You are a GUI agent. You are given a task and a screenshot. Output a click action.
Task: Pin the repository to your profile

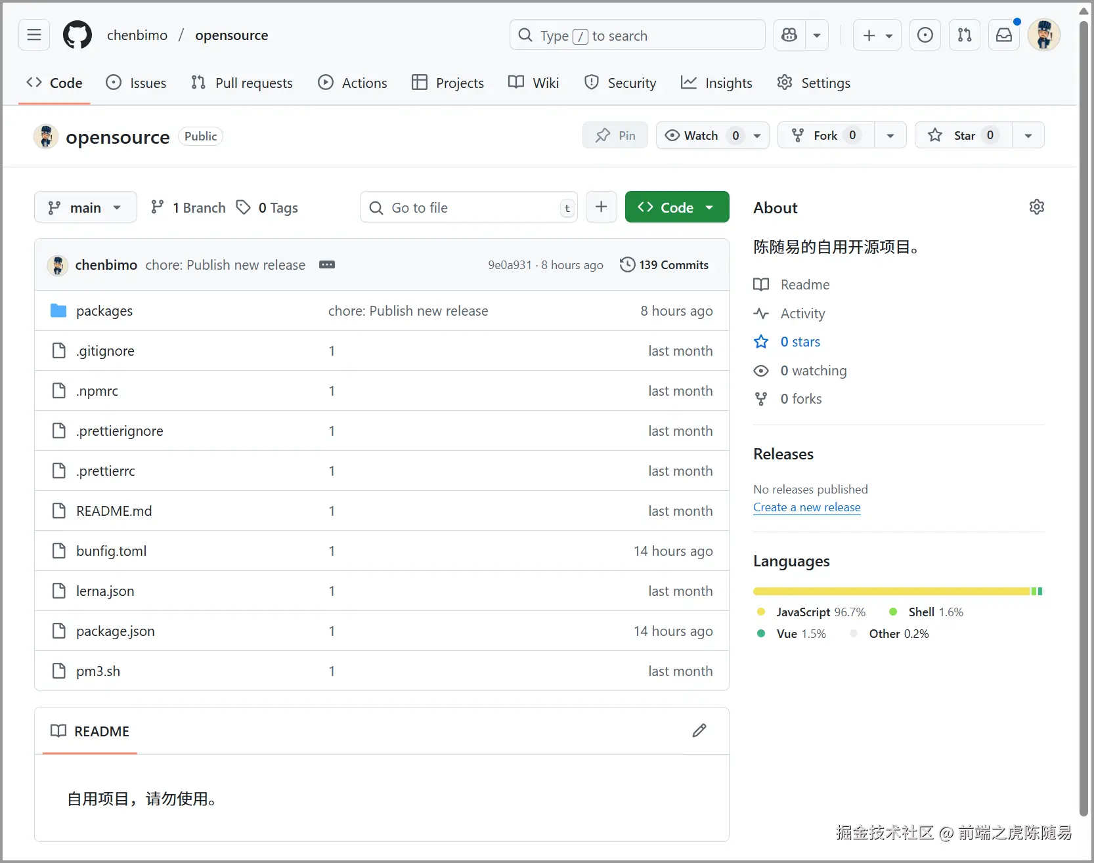coord(615,135)
